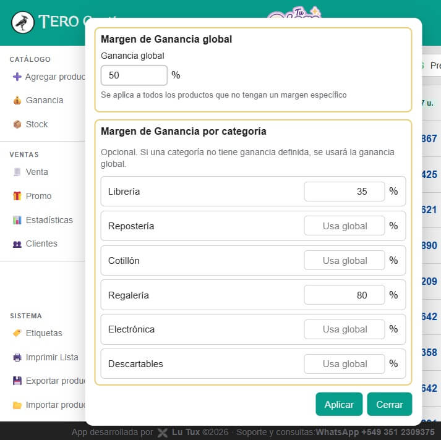Apply margins with the Aplicar button
This screenshot has width=441, height=440.
tap(339, 404)
